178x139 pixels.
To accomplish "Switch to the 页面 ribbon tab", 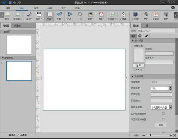I will (x=78, y=8).
